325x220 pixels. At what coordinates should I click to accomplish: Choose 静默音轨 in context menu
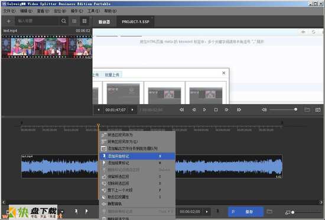pos(137,204)
